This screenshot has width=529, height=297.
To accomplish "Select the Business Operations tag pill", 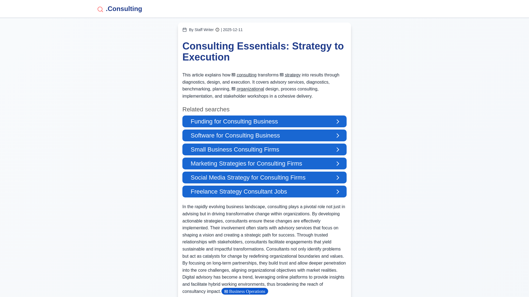I will click(245, 291).
